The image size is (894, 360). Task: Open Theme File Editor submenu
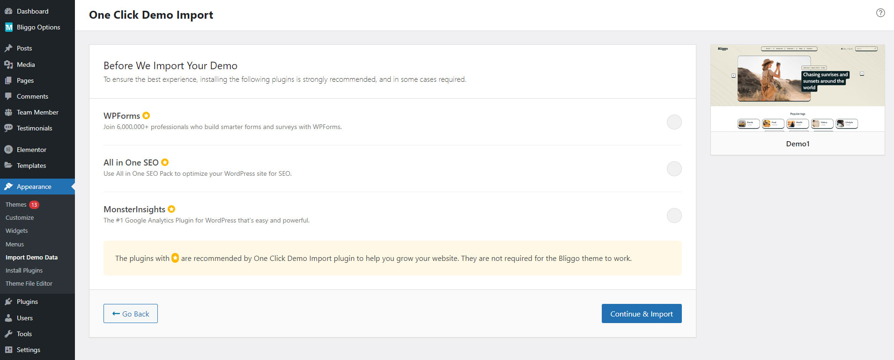pos(29,284)
